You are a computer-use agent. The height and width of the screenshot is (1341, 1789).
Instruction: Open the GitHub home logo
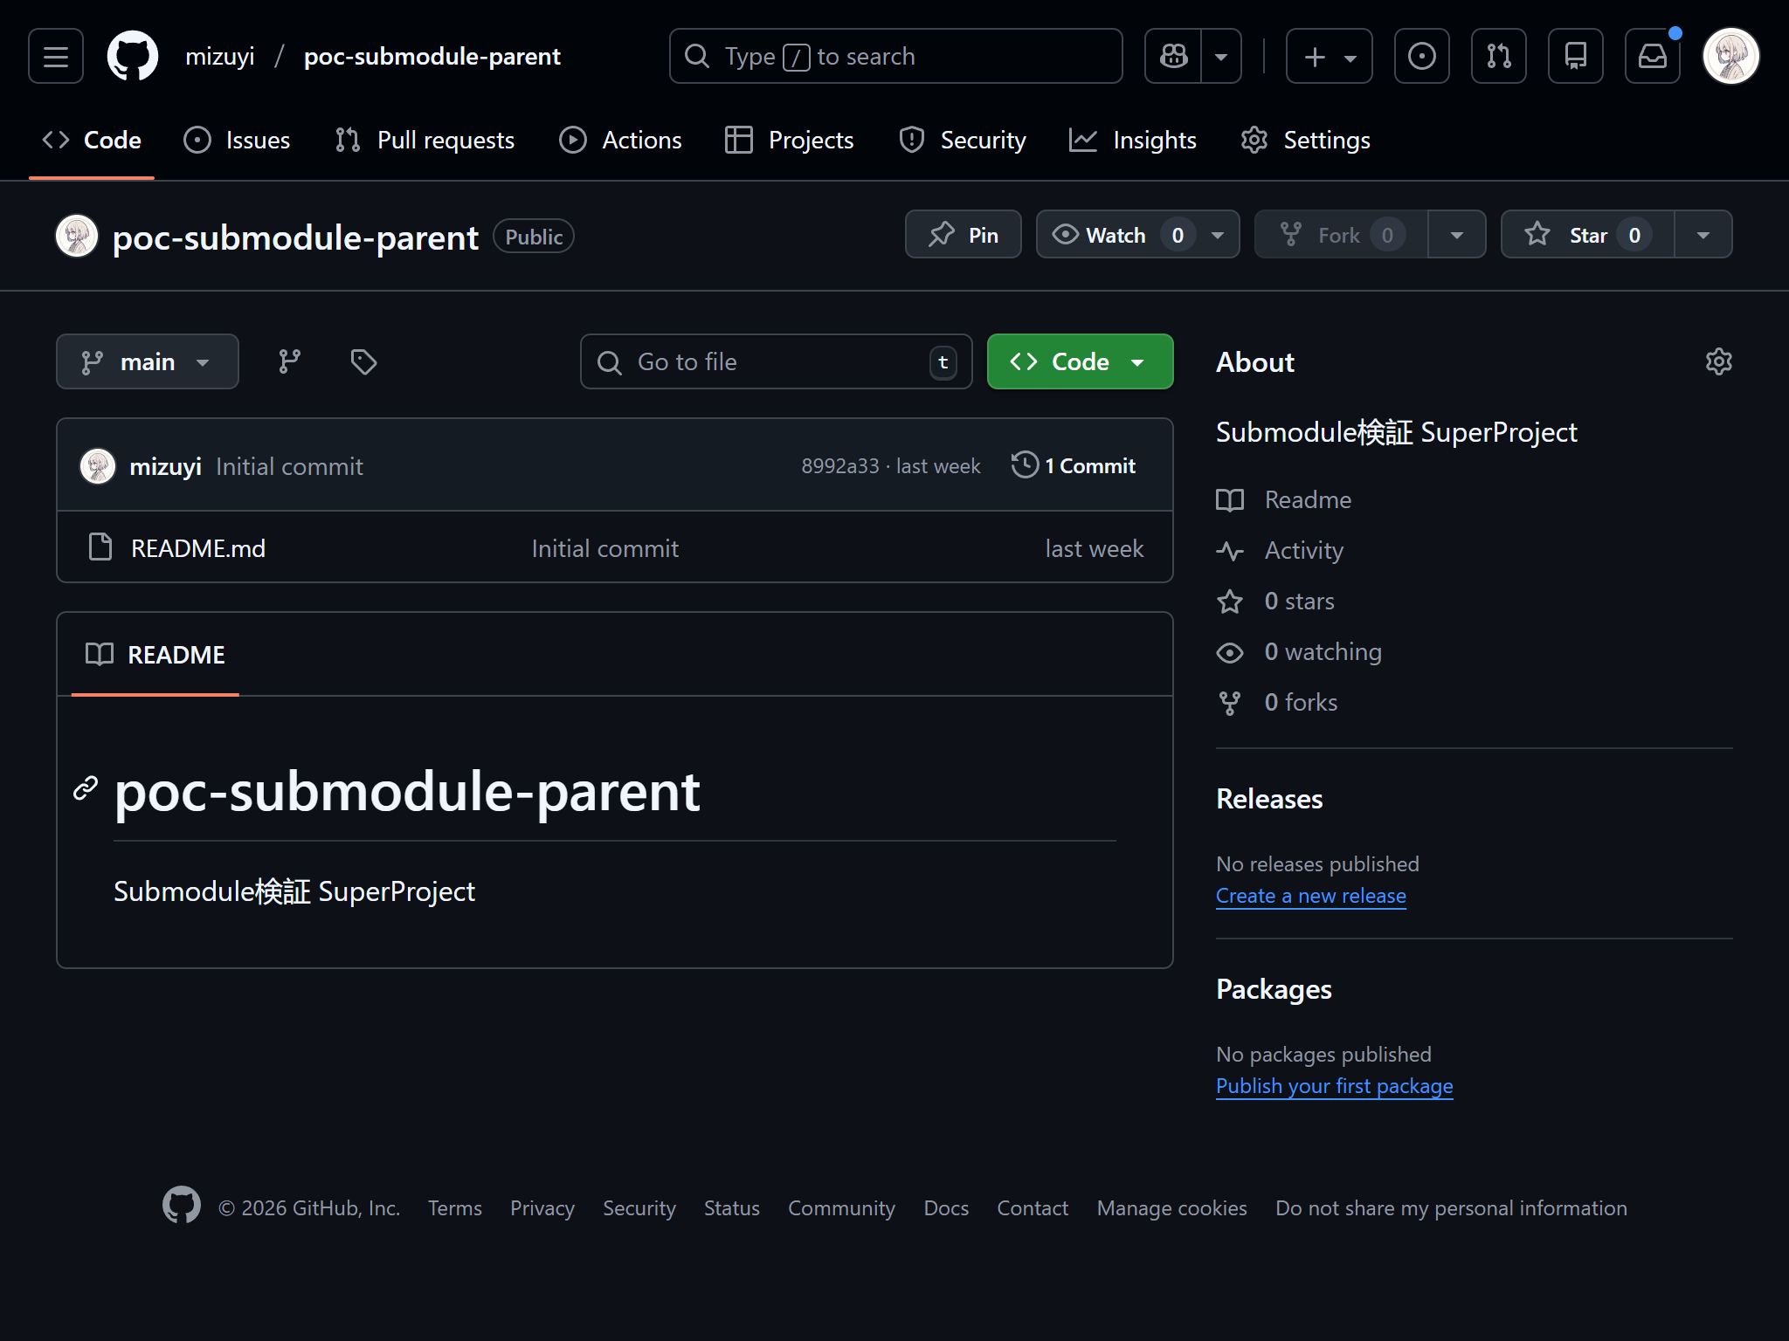[131, 55]
